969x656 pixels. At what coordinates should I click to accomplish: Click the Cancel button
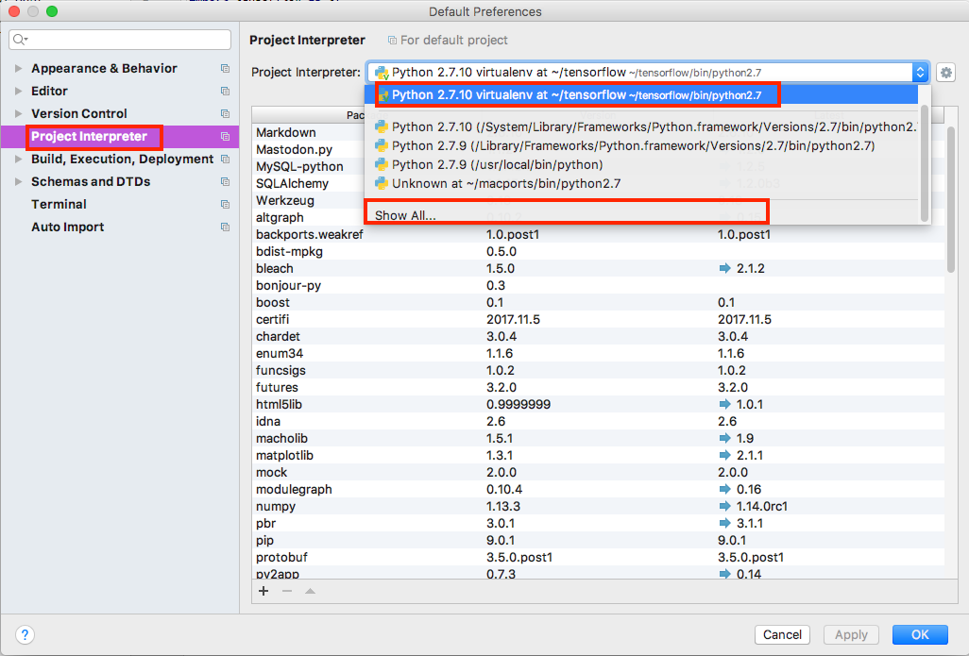point(782,634)
